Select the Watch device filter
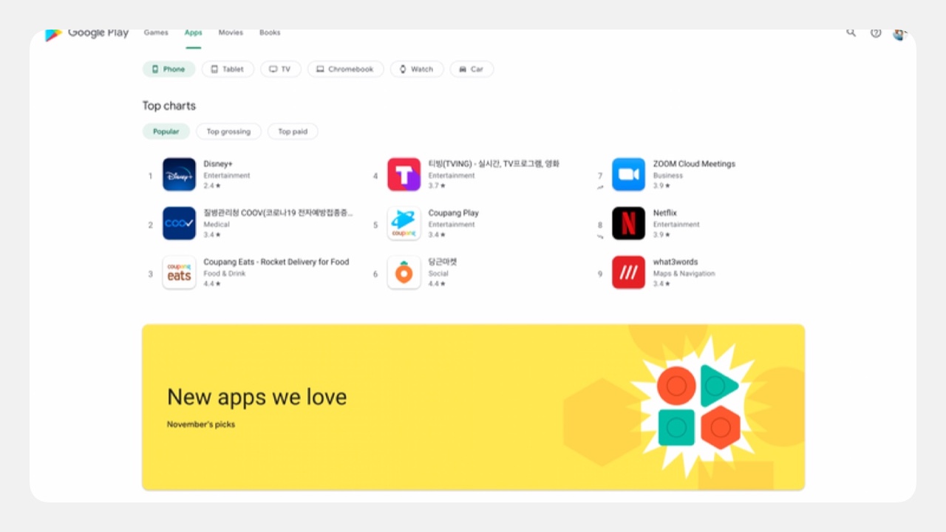 [417, 69]
